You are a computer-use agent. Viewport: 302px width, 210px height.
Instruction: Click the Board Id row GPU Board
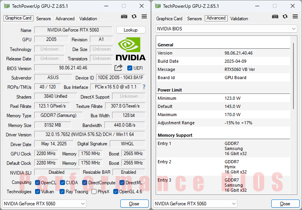coord(223,78)
